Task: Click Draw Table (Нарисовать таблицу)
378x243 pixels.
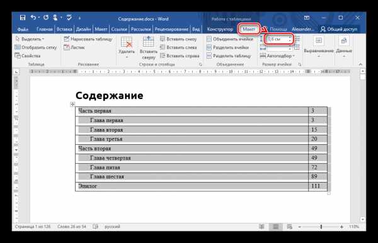Action: [88, 39]
